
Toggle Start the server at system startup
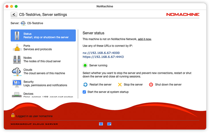pos(84,92)
